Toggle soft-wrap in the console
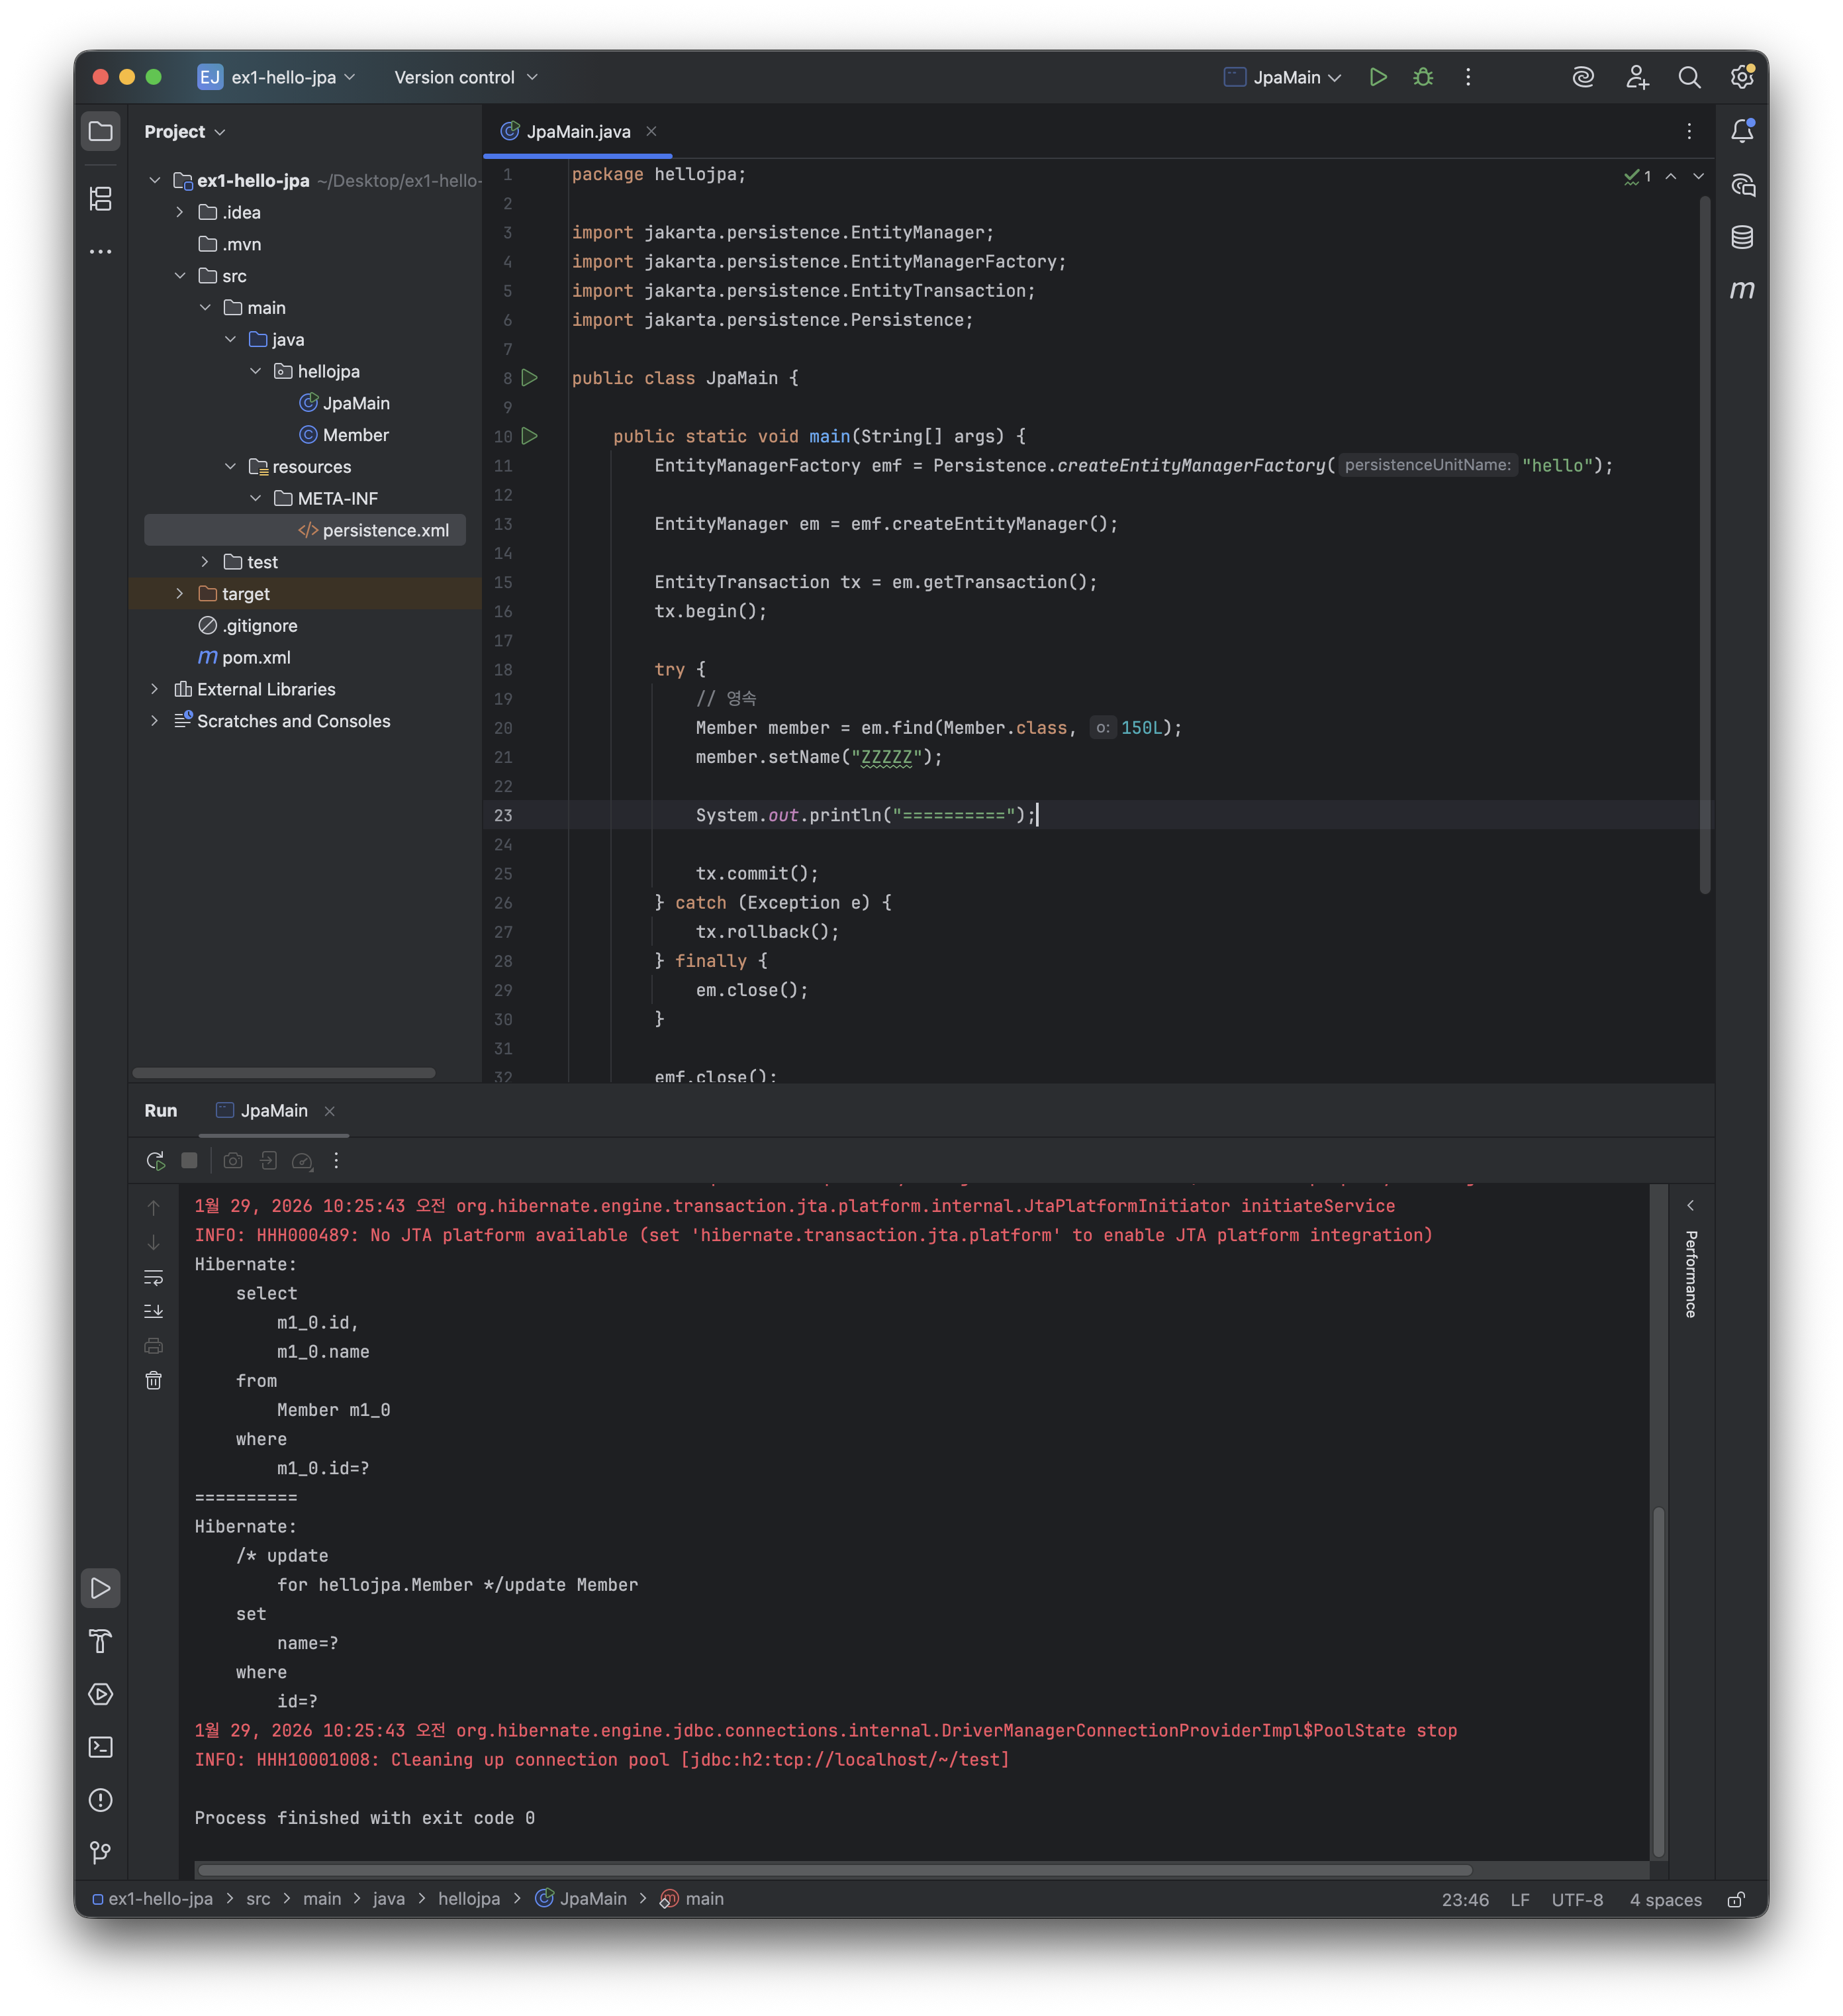This screenshot has height=2016, width=1843. pos(153,1277)
